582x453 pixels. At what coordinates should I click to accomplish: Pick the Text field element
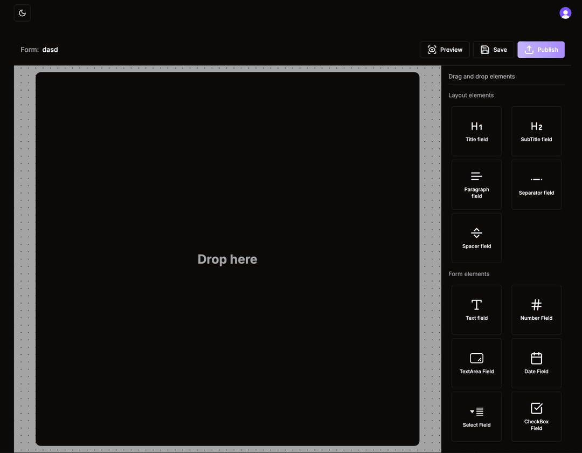click(x=476, y=310)
